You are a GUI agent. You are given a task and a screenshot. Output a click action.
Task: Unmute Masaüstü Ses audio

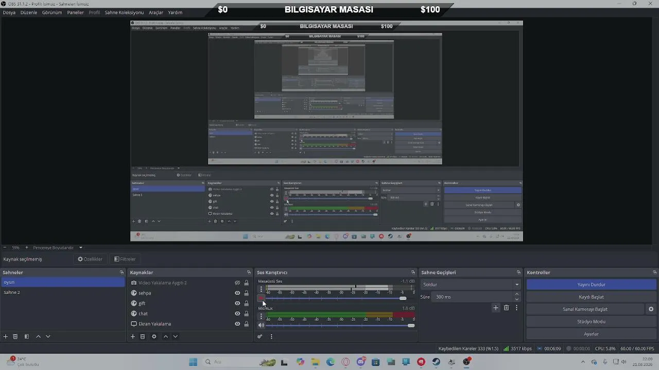tap(261, 299)
